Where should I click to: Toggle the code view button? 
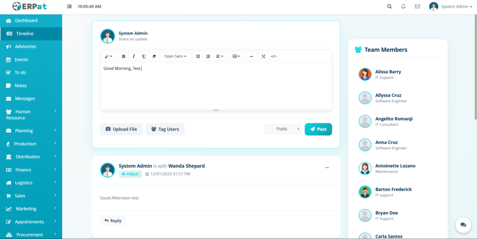(273, 56)
